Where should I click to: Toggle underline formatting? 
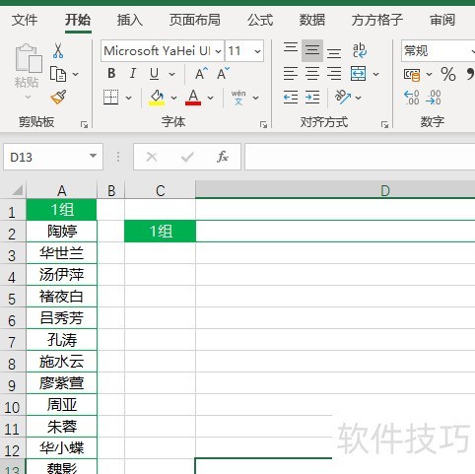[x=154, y=74]
